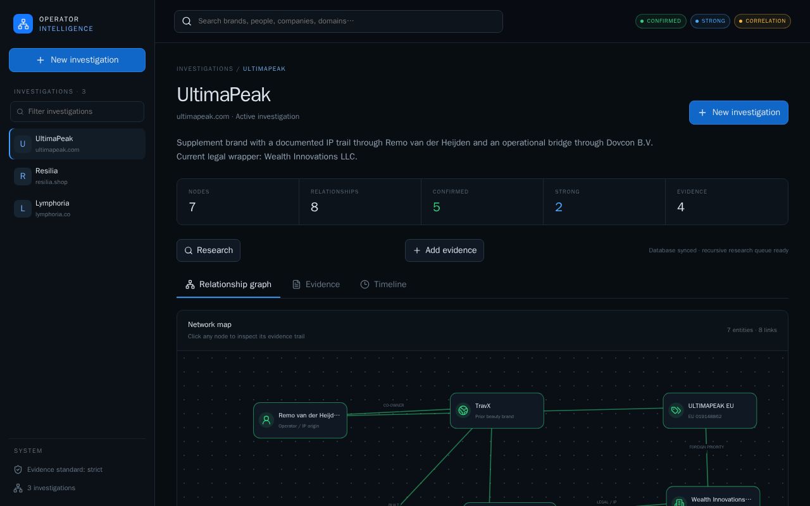Click the U avatar for UltimaPeak
The image size is (810, 506).
23,144
